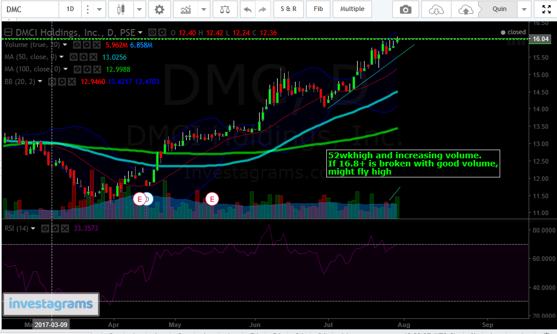This screenshot has height=334, width=557.
Task: Remove the MA 100 indicator
Action: point(97,69)
